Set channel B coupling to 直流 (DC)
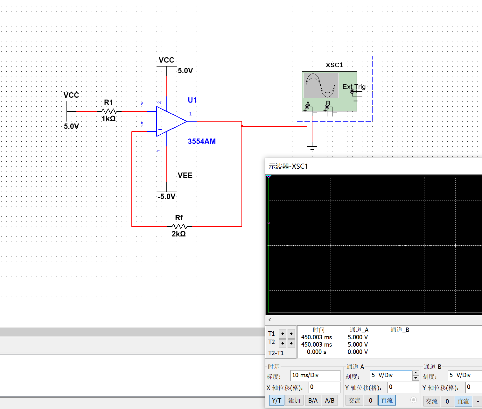Viewport: 482px width, 409px height. click(x=463, y=401)
